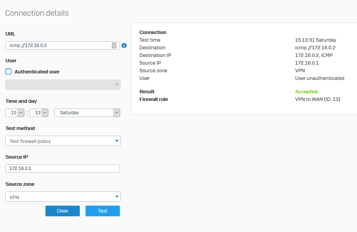
Task: Click the VPN to WAN (ID: 13) rule
Action: pyautogui.click(x=317, y=99)
